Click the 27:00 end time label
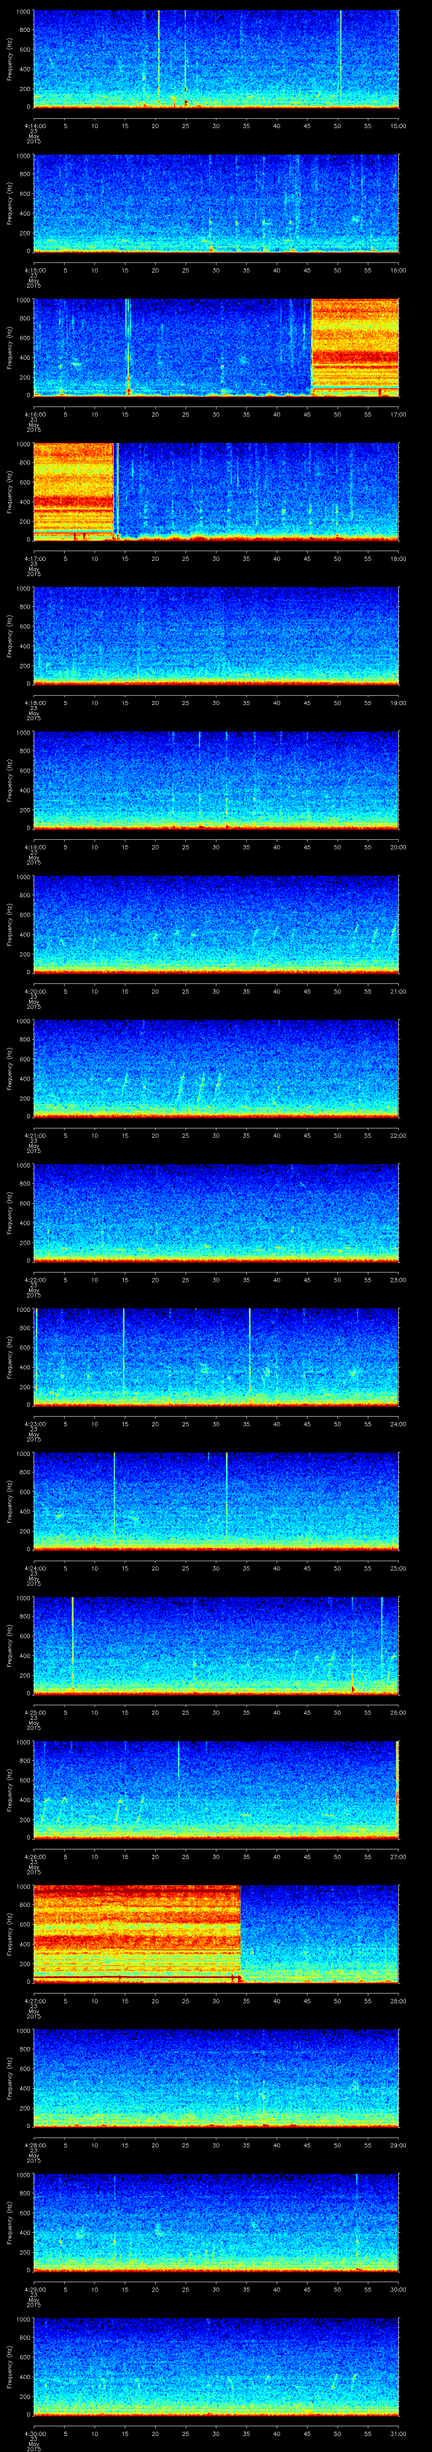This screenshot has width=432, height=2452. coord(399,1856)
